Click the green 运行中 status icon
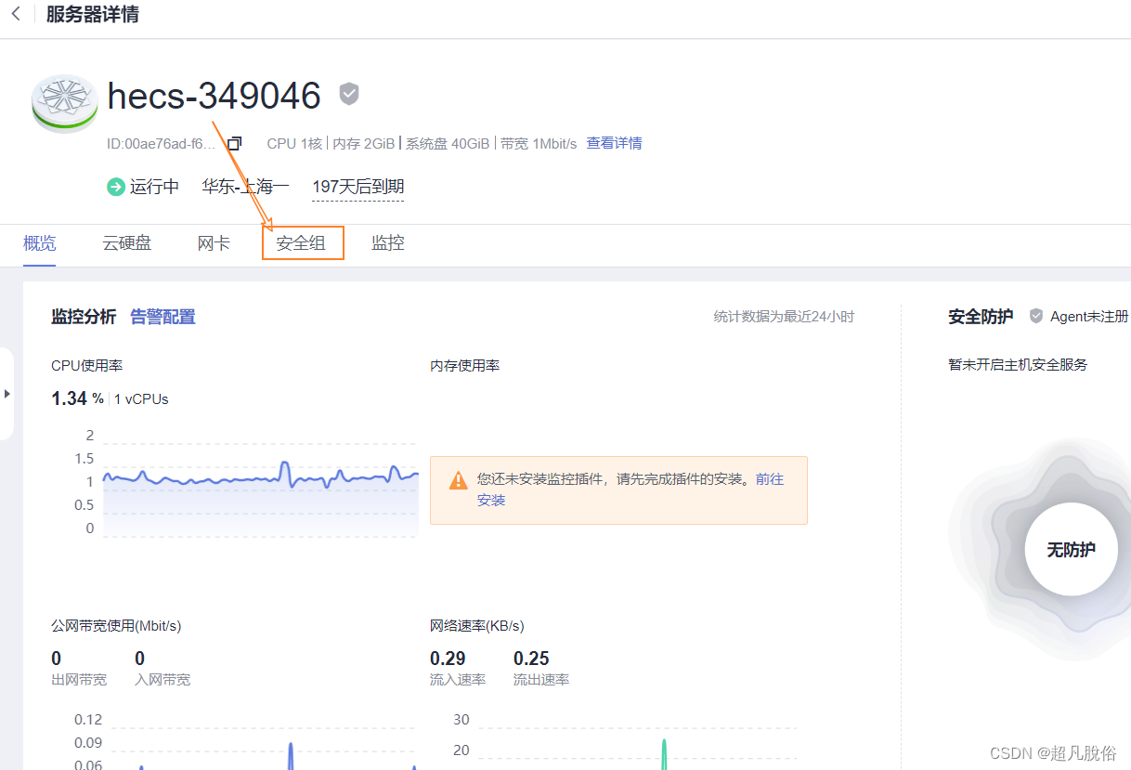Screen dimensions: 1131x770 click(x=115, y=187)
